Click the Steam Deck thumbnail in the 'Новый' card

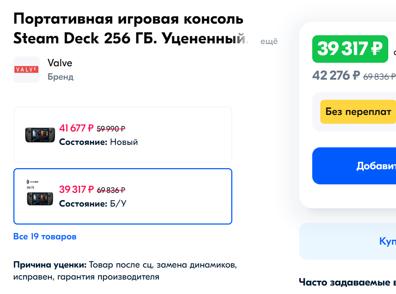(x=40, y=135)
